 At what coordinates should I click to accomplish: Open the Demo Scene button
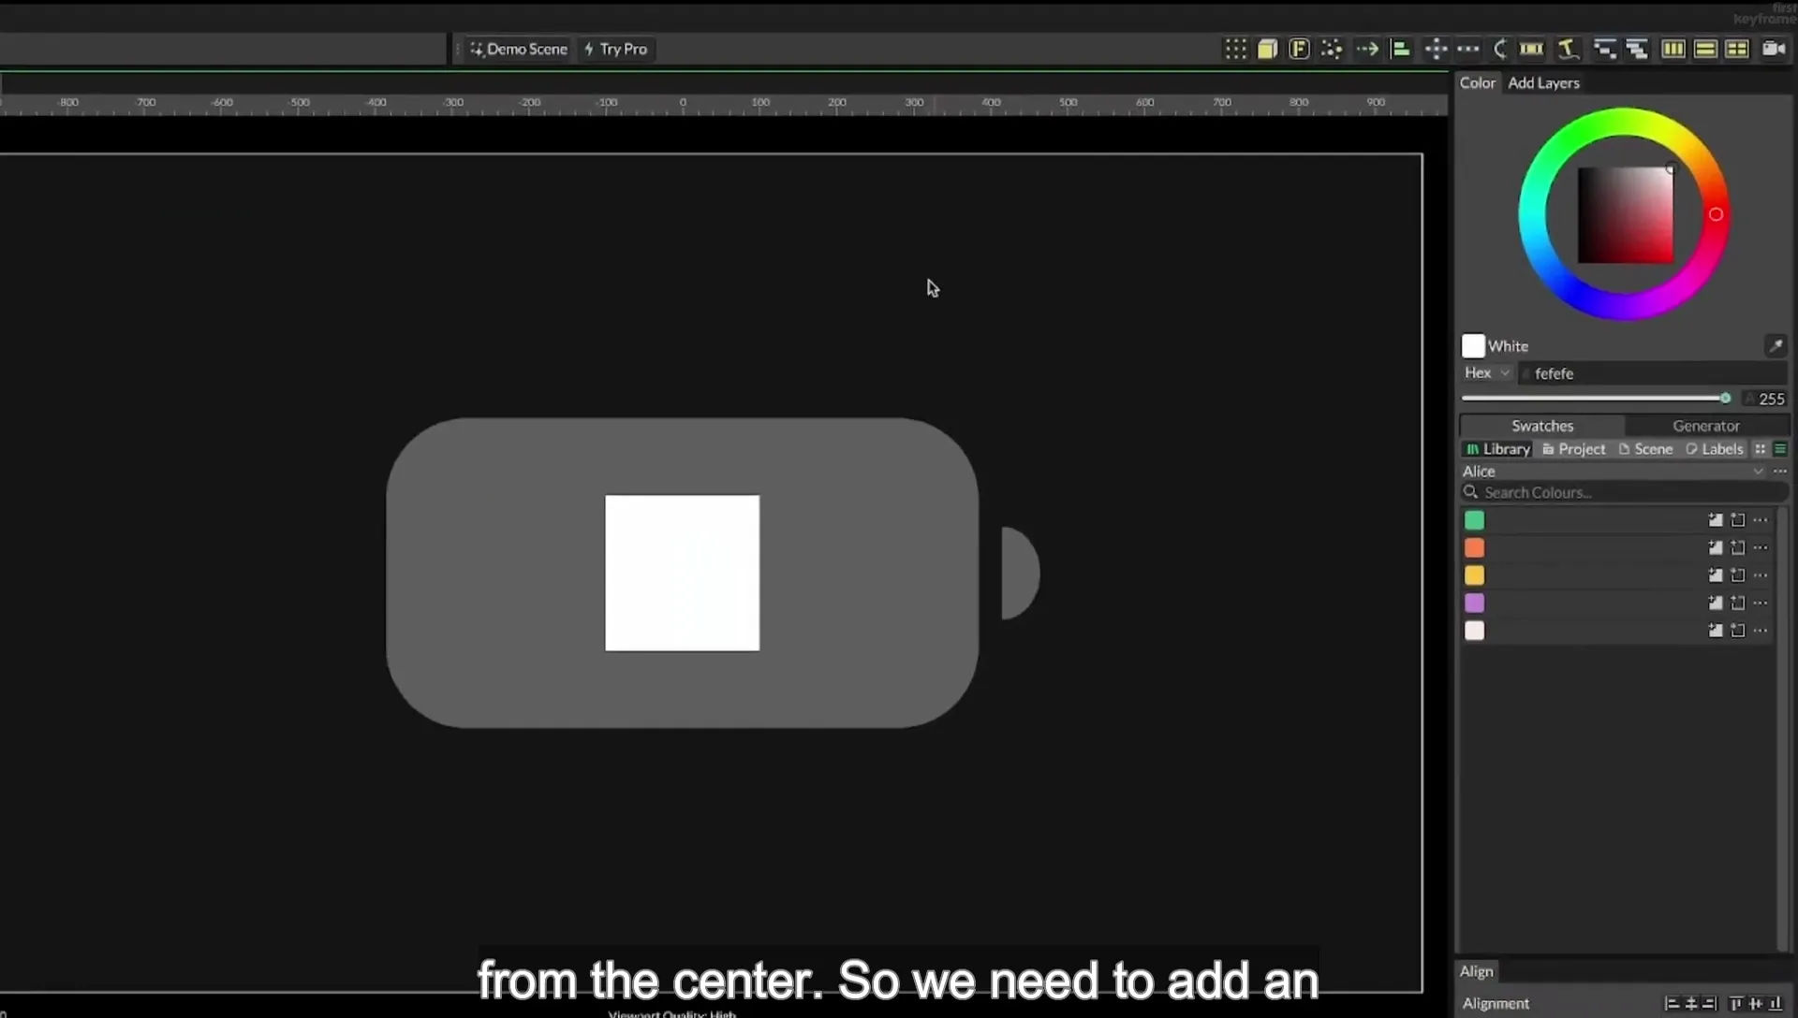[519, 50]
